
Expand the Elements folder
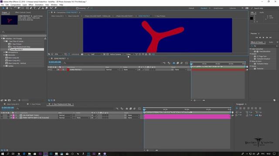(4, 55)
